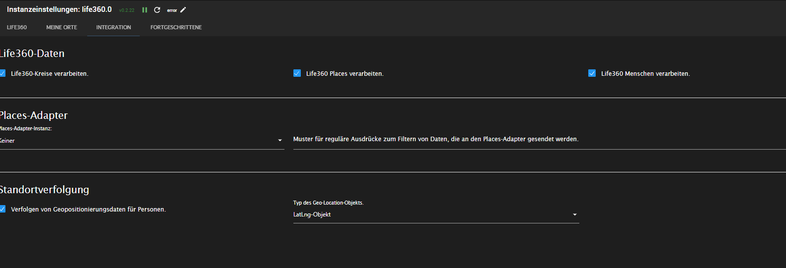Click the Typ des Geo-Location-Objekts label

pyautogui.click(x=328, y=203)
